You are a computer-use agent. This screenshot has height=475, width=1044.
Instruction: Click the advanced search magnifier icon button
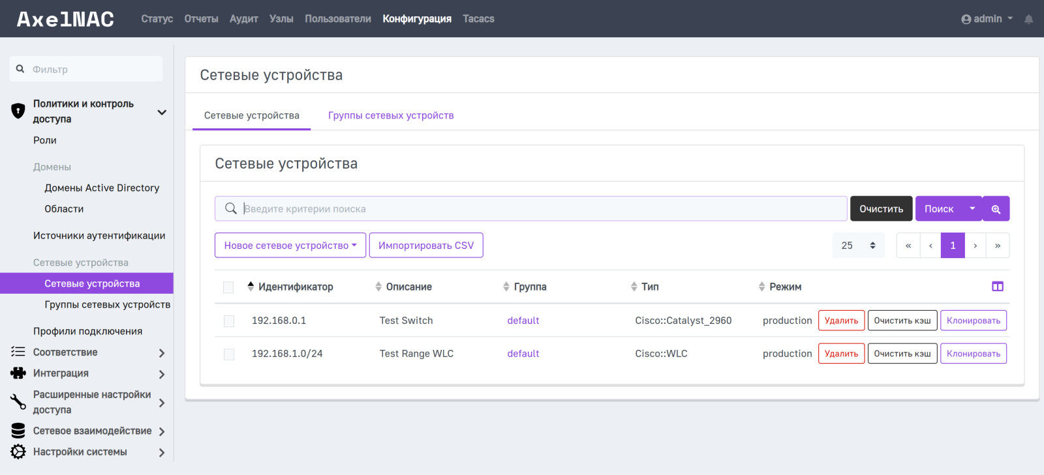click(x=996, y=209)
